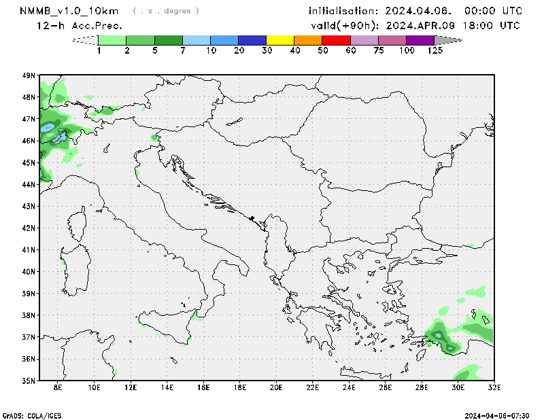Image resolution: width=544 pixels, height=420 pixels.
Task: Click the valid(+90h) forecast time text
Action: click(415, 26)
